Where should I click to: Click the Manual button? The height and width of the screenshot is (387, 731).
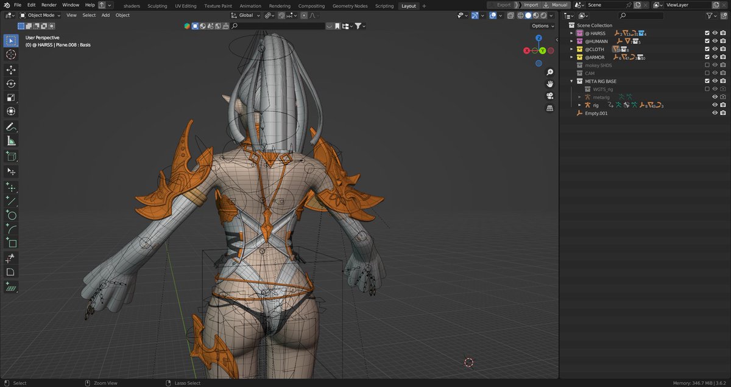coord(556,5)
